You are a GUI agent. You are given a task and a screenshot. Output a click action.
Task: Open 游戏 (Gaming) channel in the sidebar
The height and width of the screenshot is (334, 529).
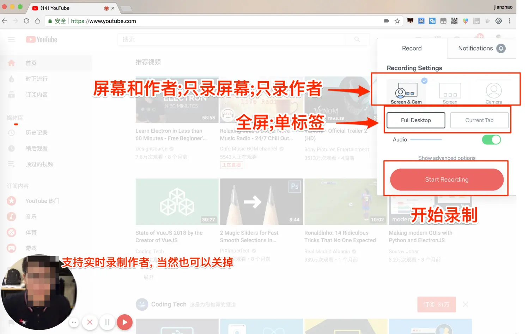[31, 248]
